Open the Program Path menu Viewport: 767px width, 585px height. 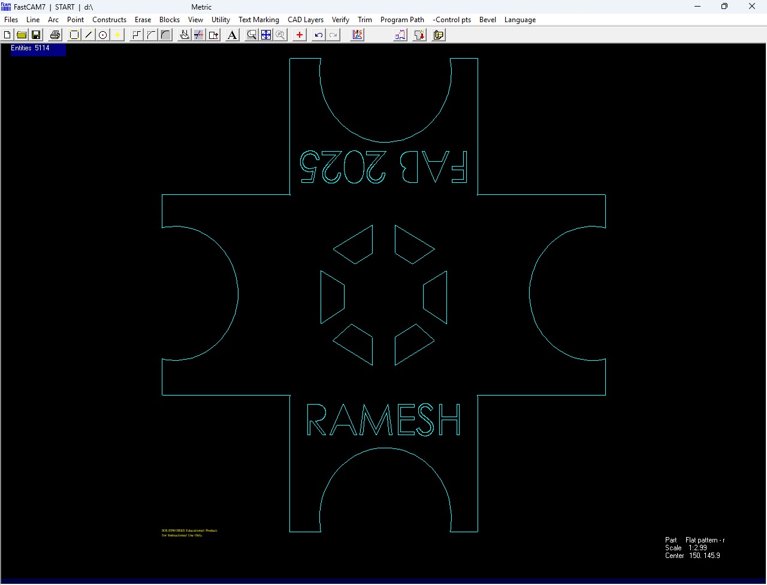[x=403, y=20]
